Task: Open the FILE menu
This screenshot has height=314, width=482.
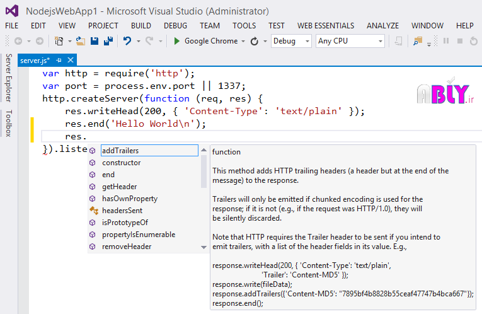Action: [12, 25]
